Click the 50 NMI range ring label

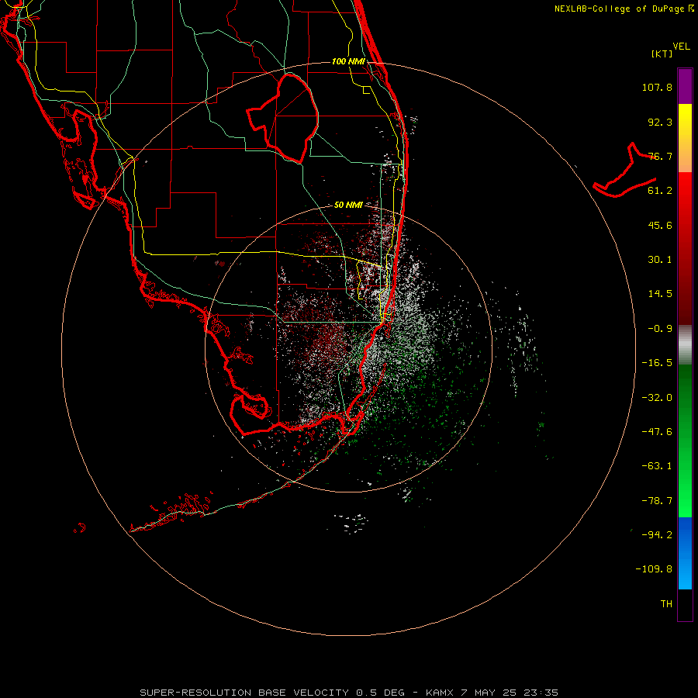pyautogui.click(x=348, y=205)
